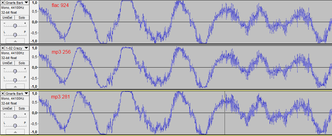Image resolution: width=332 pixels, height=136 pixels.
Task: Click the pan slider of the top track
Action: click(15, 35)
